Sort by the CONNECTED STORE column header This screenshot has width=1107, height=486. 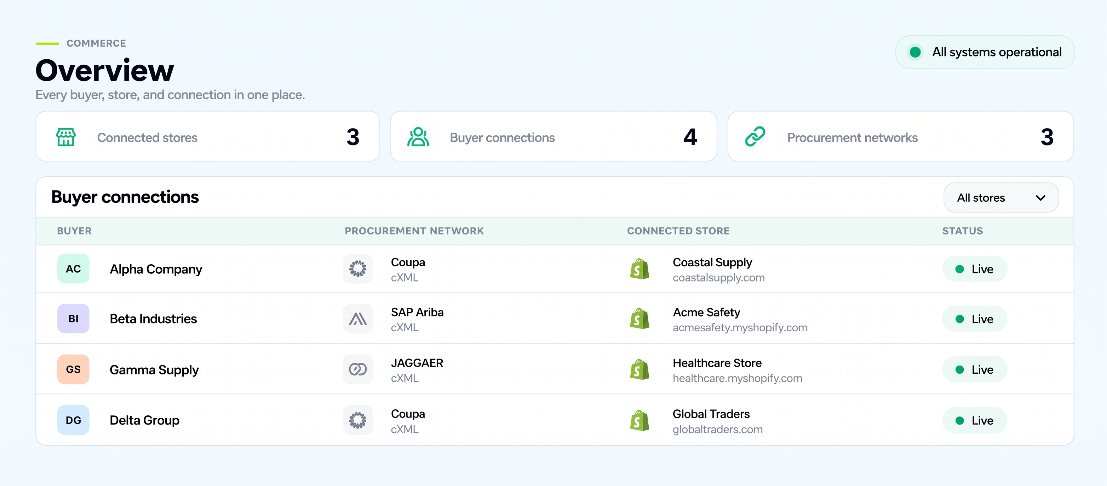(x=678, y=231)
